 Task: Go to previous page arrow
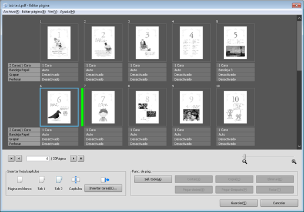[19, 158]
